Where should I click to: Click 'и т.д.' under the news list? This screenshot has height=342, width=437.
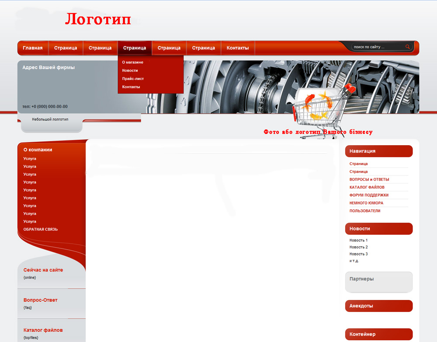click(x=354, y=261)
